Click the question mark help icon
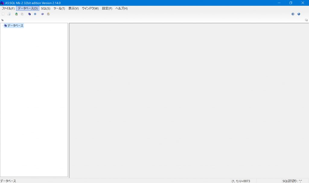The image size is (309, 183). coord(293,14)
